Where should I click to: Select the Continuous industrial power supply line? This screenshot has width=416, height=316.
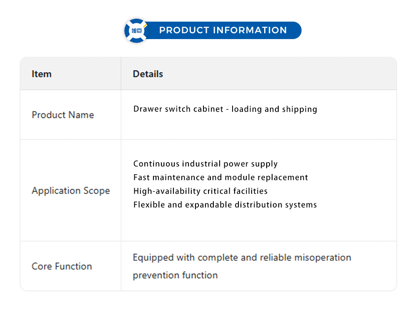pyautogui.click(x=206, y=164)
